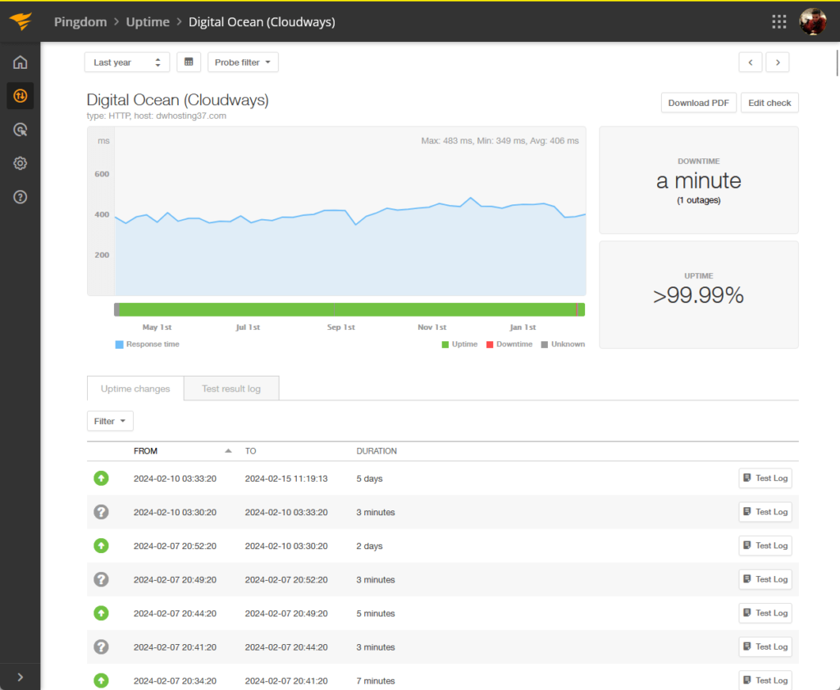Screen dimensions: 840x690
Task: Open Test Log for 2024-02-10 03:30:20 row
Action: tap(765, 512)
